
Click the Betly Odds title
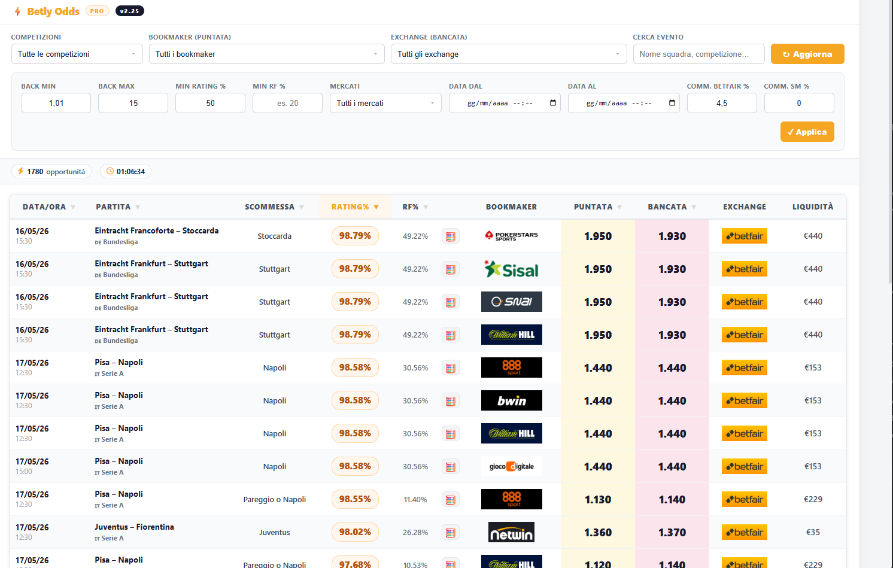click(53, 11)
